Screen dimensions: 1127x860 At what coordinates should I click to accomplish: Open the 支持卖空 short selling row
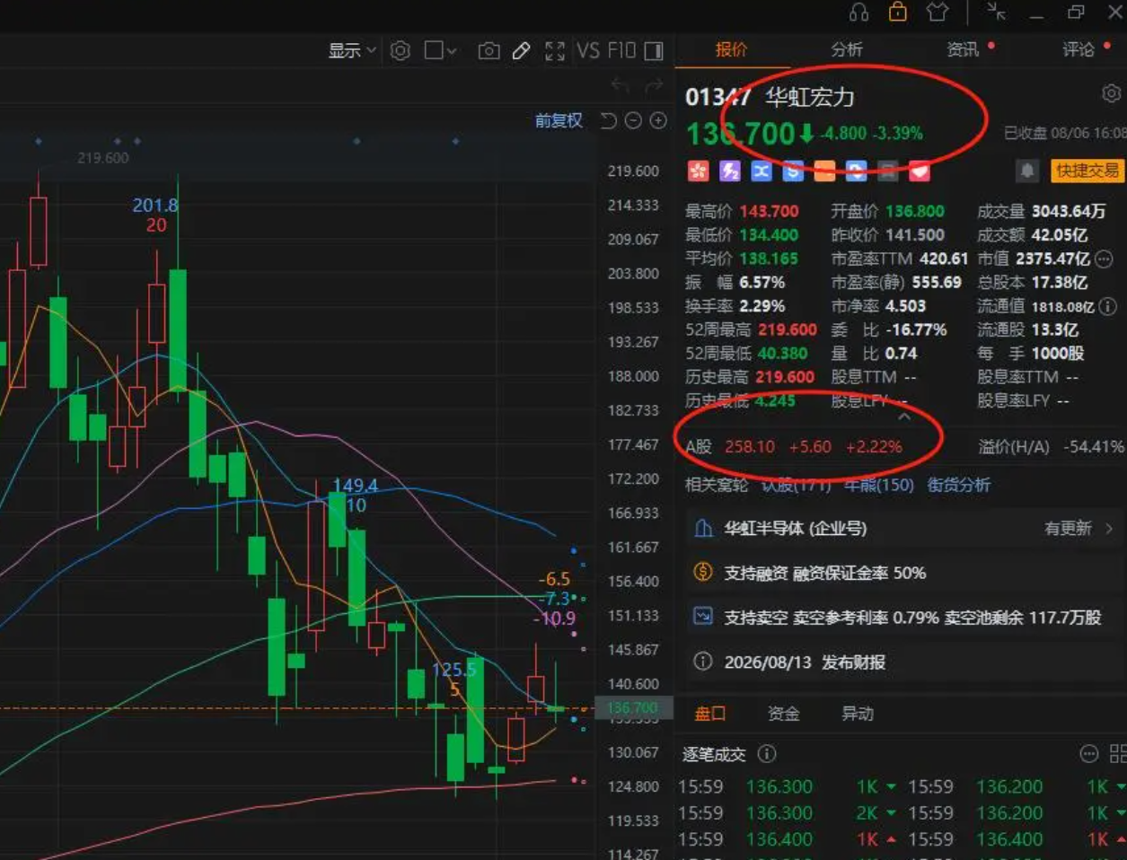pyautogui.click(x=904, y=617)
